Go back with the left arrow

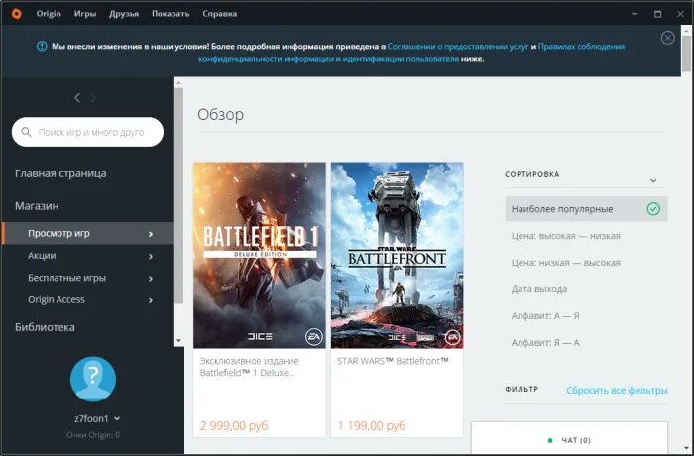77,98
